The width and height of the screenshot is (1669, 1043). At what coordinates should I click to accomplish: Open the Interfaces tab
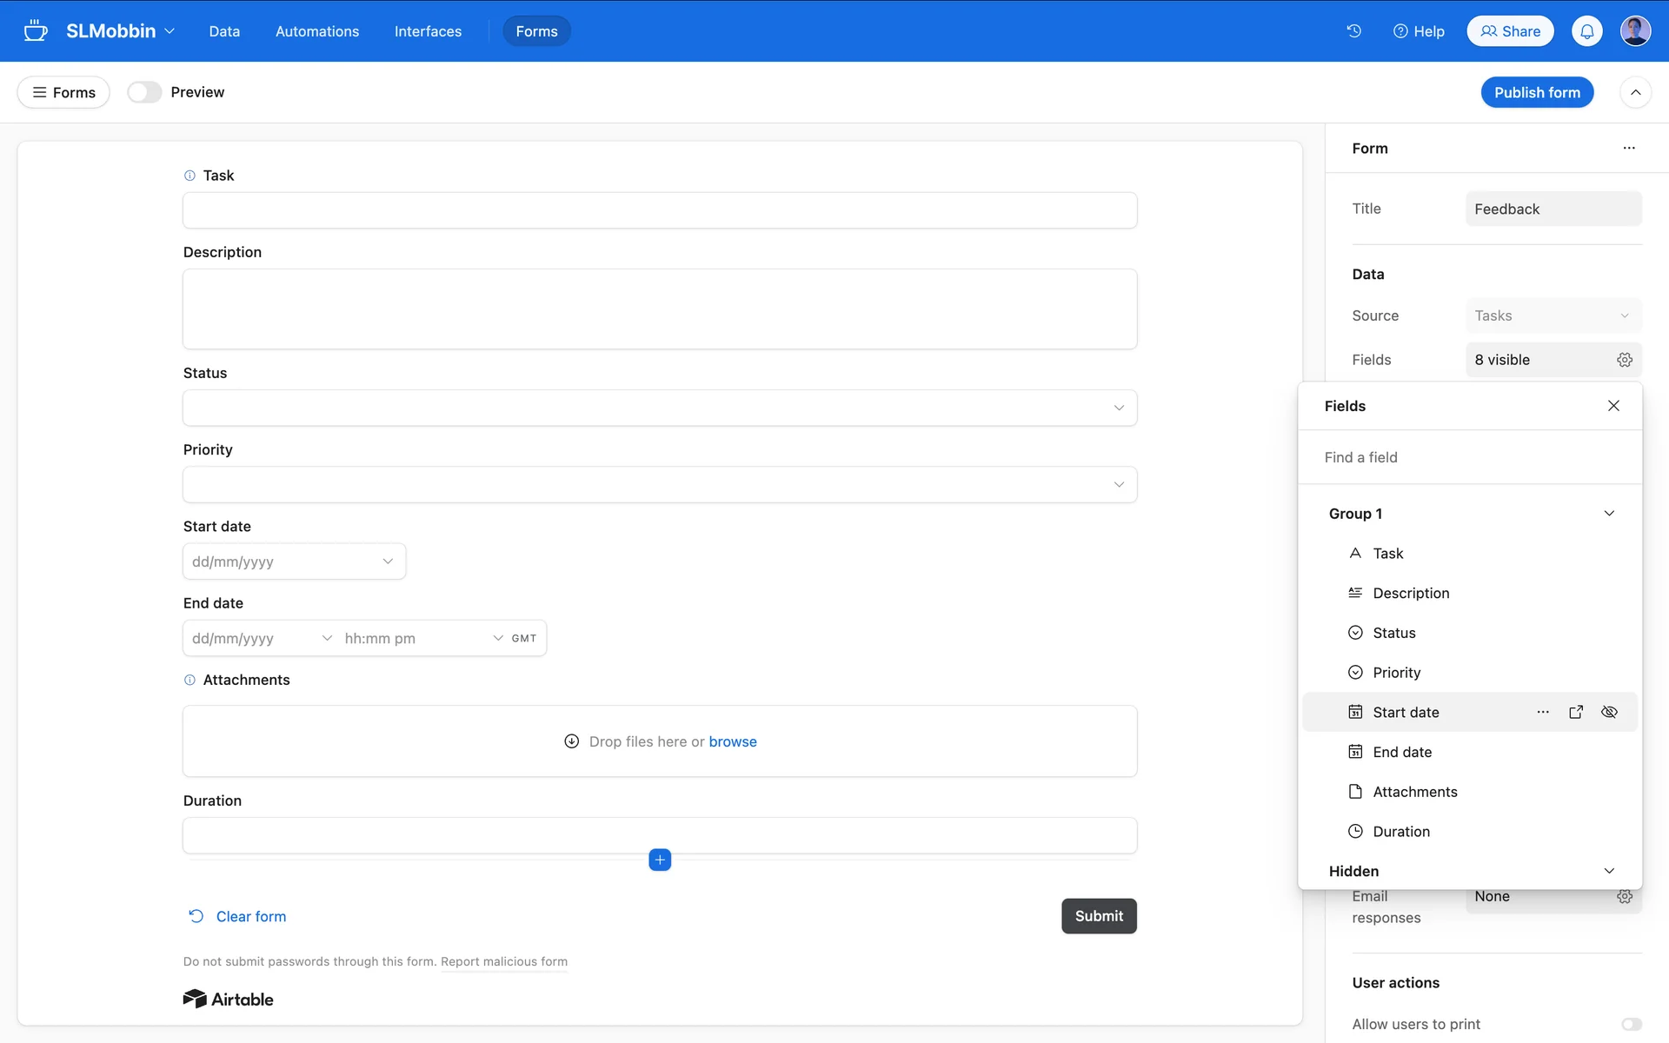coord(428,31)
